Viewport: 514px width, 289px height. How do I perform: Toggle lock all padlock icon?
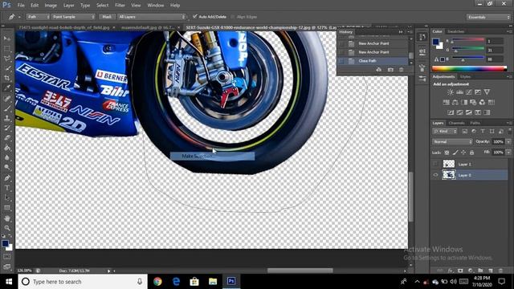pyautogui.click(x=471, y=153)
